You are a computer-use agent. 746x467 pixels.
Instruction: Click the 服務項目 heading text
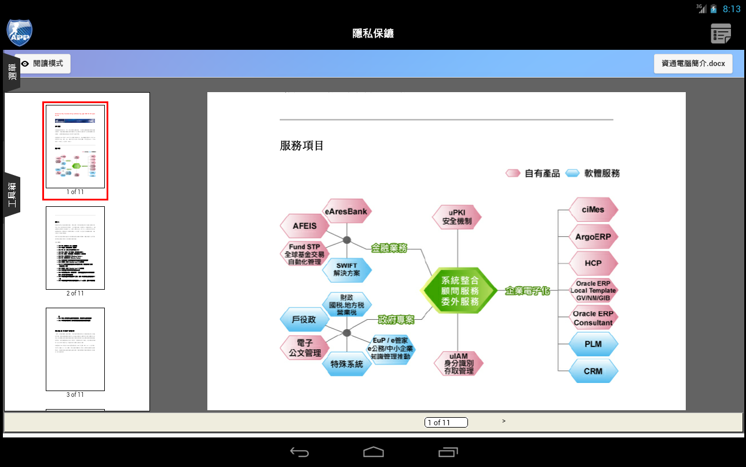[x=302, y=145]
